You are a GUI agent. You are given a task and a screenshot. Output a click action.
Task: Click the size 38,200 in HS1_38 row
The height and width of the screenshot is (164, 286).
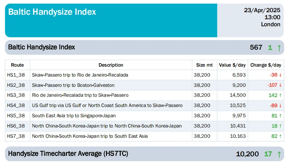pos(202,75)
